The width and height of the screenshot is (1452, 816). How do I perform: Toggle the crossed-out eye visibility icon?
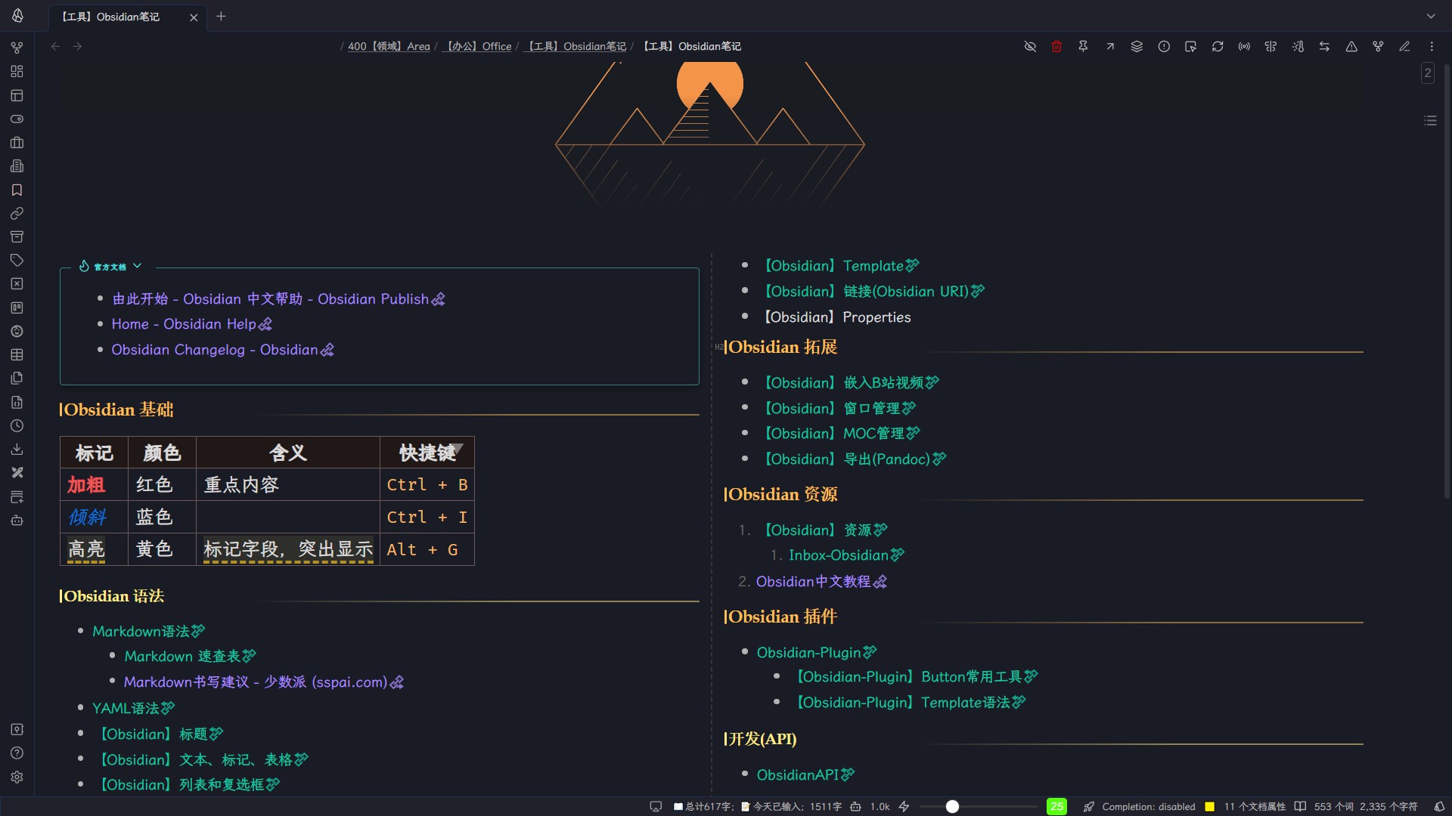(x=1030, y=46)
